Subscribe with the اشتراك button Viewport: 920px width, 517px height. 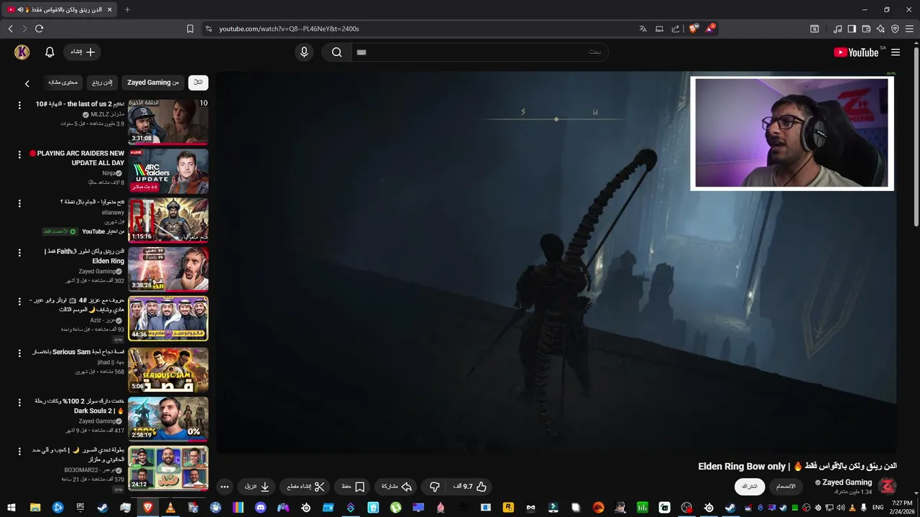[750, 487]
